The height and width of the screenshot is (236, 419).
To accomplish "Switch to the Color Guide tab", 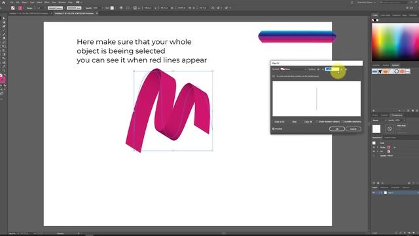I will 386,15.
